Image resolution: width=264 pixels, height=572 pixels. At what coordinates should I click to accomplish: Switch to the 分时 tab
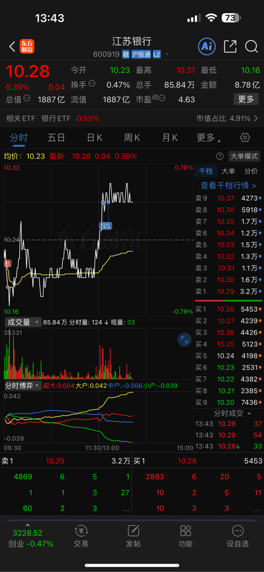tap(19, 138)
